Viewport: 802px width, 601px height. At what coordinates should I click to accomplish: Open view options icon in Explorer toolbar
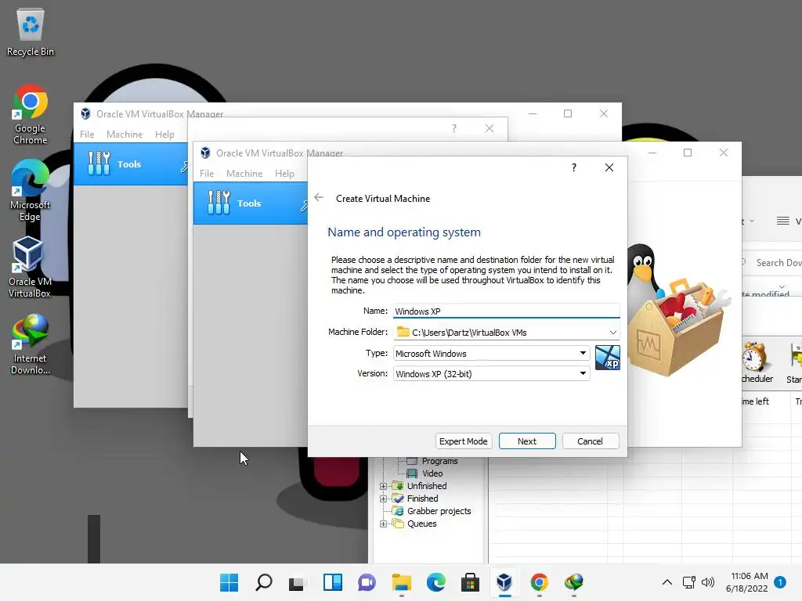783,221
